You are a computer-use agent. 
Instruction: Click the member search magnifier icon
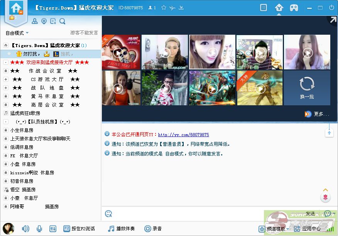[x=62, y=21]
